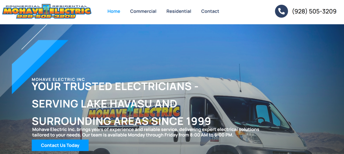Click the 'Surrounding Areas Since 1999' heading line
The width and height of the screenshot is (344, 154).
pos(121,121)
